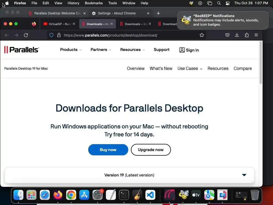
Task: Save page to Pocket
Action: coord(227,35)
